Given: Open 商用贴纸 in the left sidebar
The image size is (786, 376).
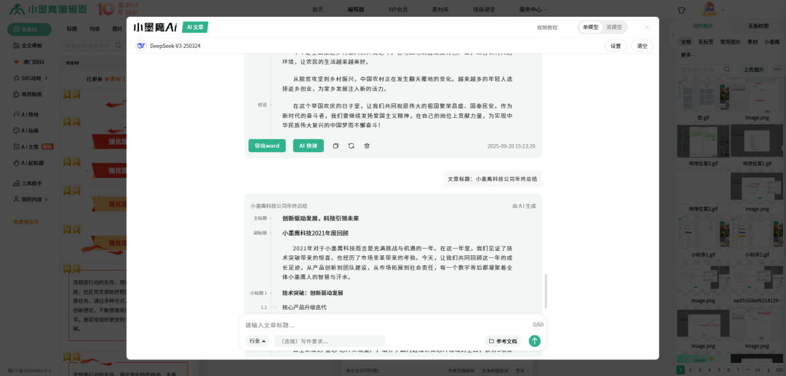Looking at the screenshot, I should click(x=30, y=94).
